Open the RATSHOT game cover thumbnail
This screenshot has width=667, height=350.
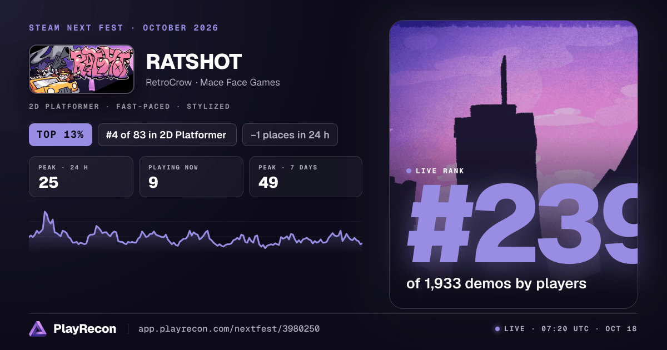point(82,69)
